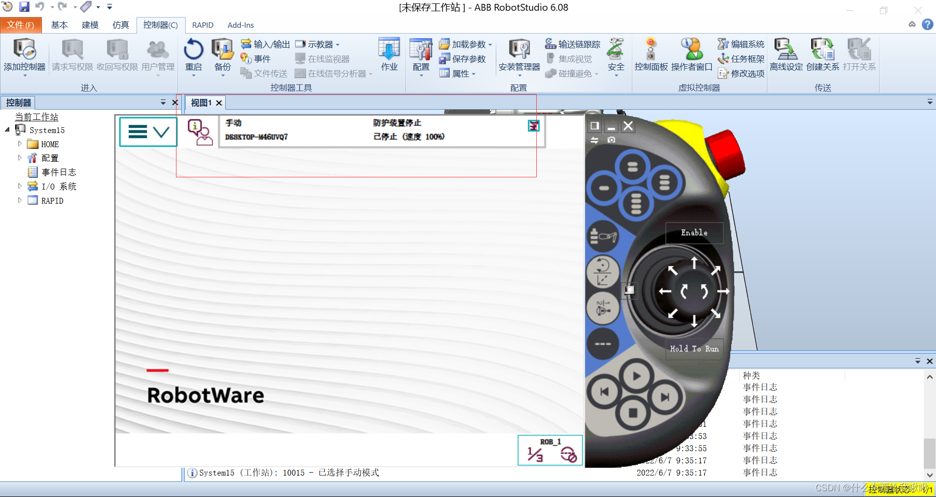Screen dimensions: 936x497
Task: Click Change Options (修改选项)
Action: coord(741,74)
